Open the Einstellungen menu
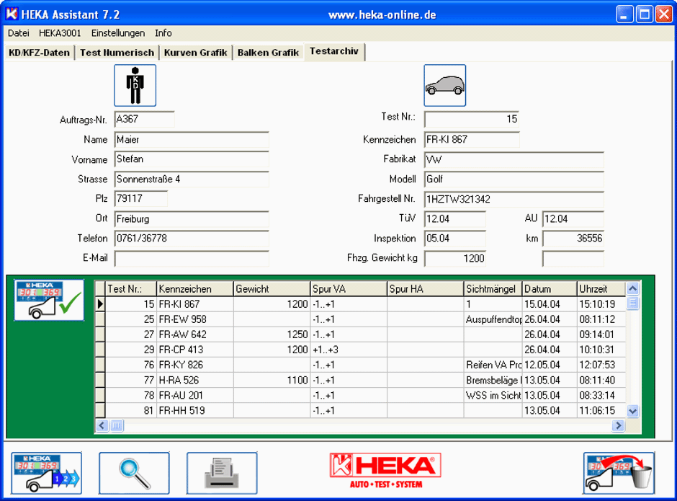The width and height of the screenshot is (677, 501). (x=117, y=33)
